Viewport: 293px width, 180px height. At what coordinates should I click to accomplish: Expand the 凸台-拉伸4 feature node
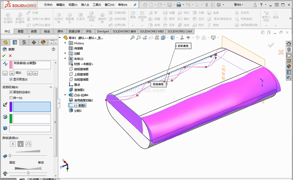(x=65, y=95)
